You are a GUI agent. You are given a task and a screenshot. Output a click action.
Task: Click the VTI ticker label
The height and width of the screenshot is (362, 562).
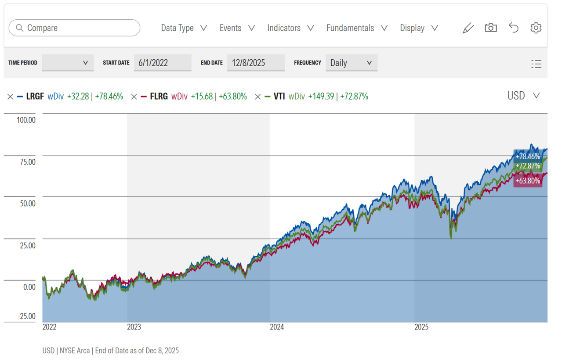tap(279, 96)
